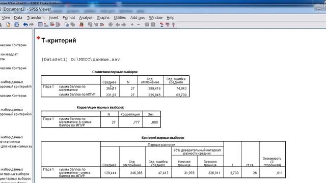Image resolution: width=326 pixels, height=183 pixels.
Task: Open the Data menu
Action: 18,18
